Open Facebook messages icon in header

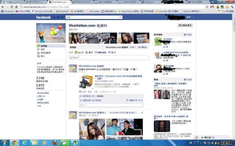(58, 18)
